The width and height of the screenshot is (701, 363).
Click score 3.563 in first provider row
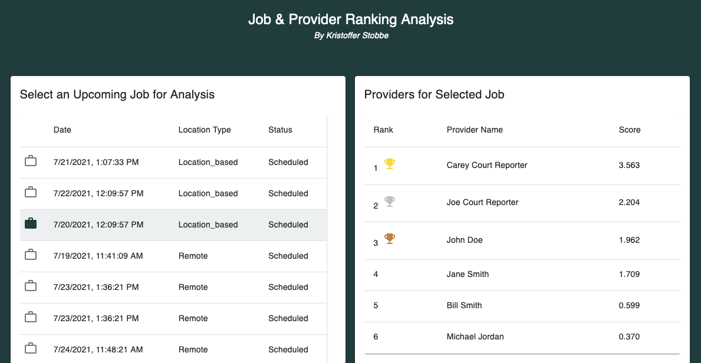click(629, 165)
